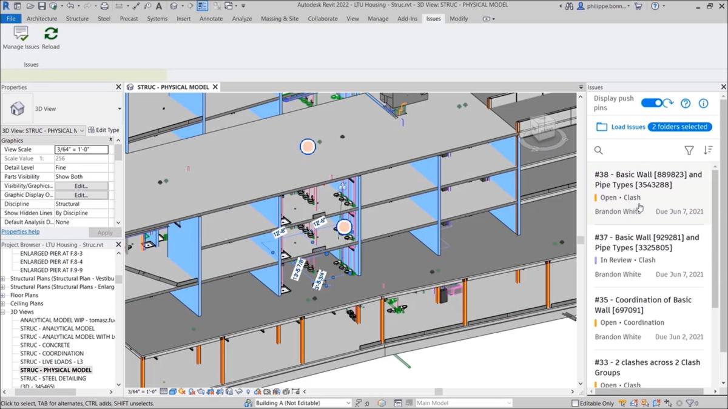Click the Switch Windows icon

click(229, 6)
